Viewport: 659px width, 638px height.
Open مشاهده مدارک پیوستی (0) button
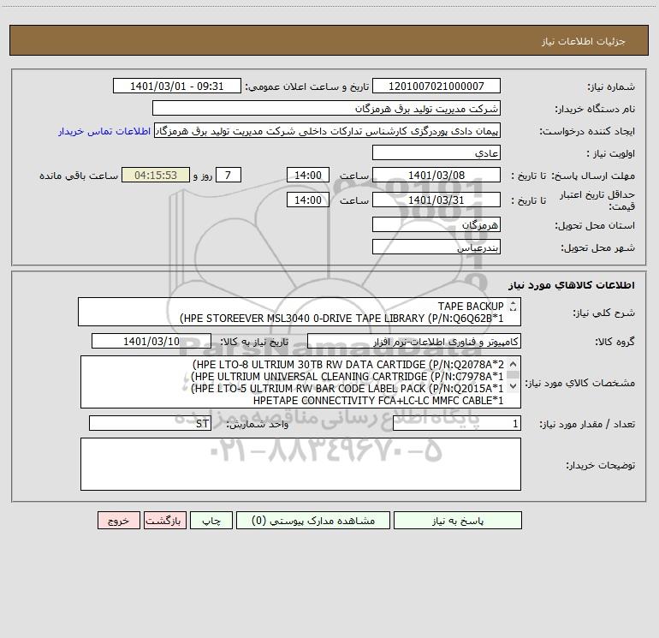[313, 521]
